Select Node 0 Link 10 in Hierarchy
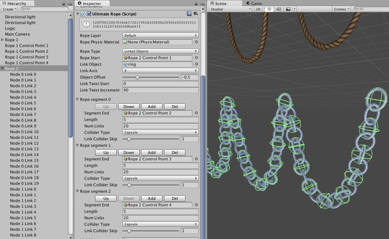The height and width of the screenshot is (239, 389). pos(24,131)
